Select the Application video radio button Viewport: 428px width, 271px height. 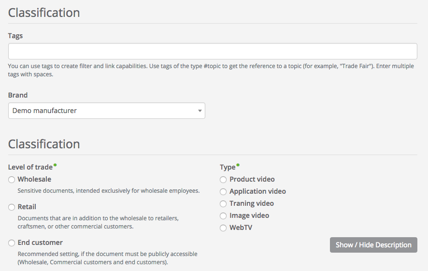pyautogui.click(x=223, y=192)
